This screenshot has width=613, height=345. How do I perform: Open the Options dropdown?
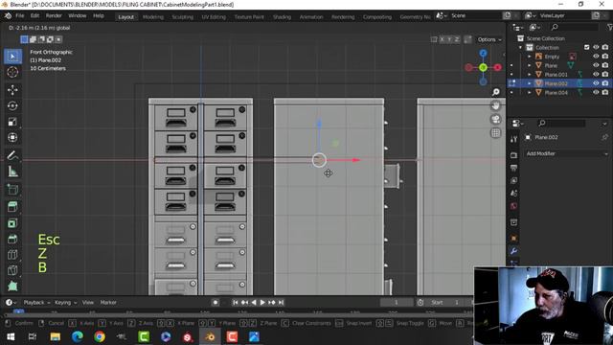point(489,39)
